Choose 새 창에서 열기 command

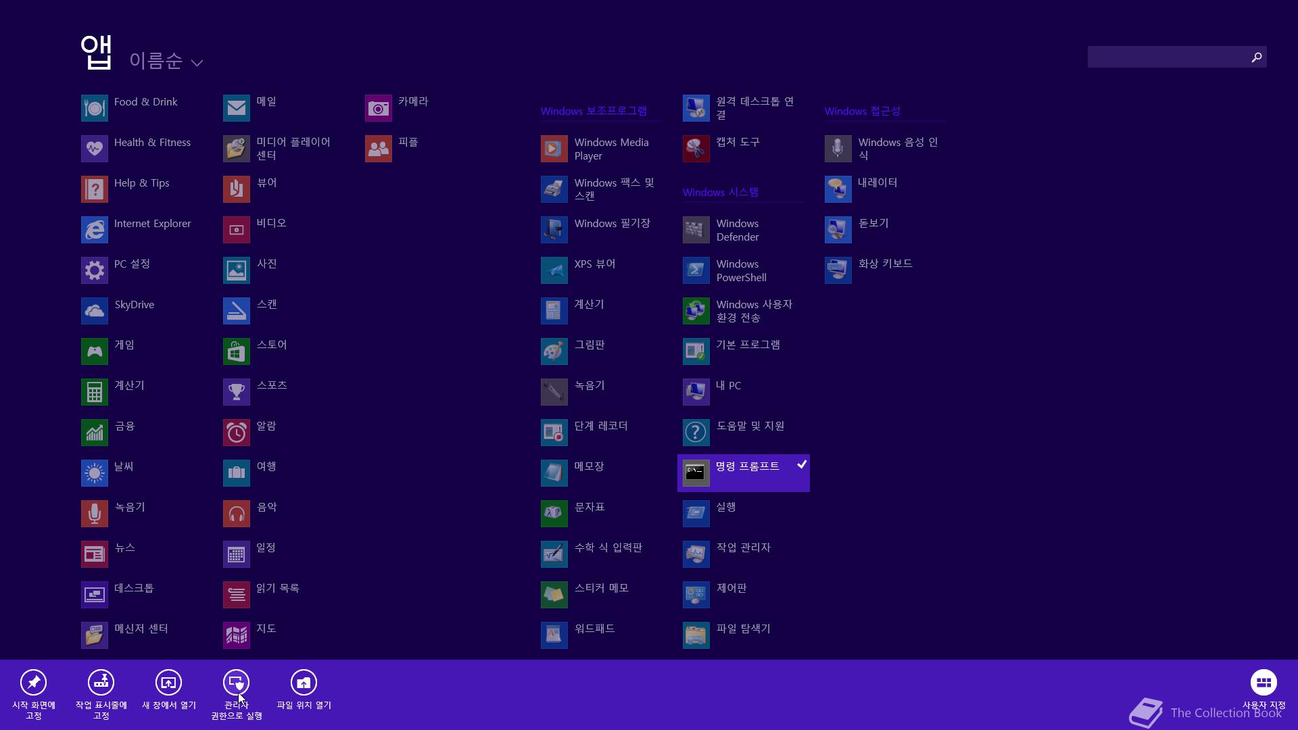tap(169, 689)
